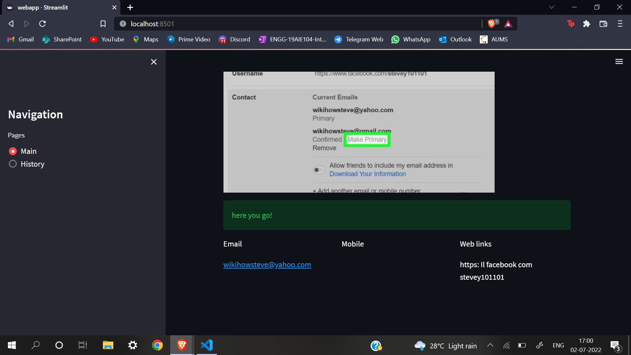Open Windows taskbar search
This screenshot has width=631, height=355.
(x=35, y=345)
